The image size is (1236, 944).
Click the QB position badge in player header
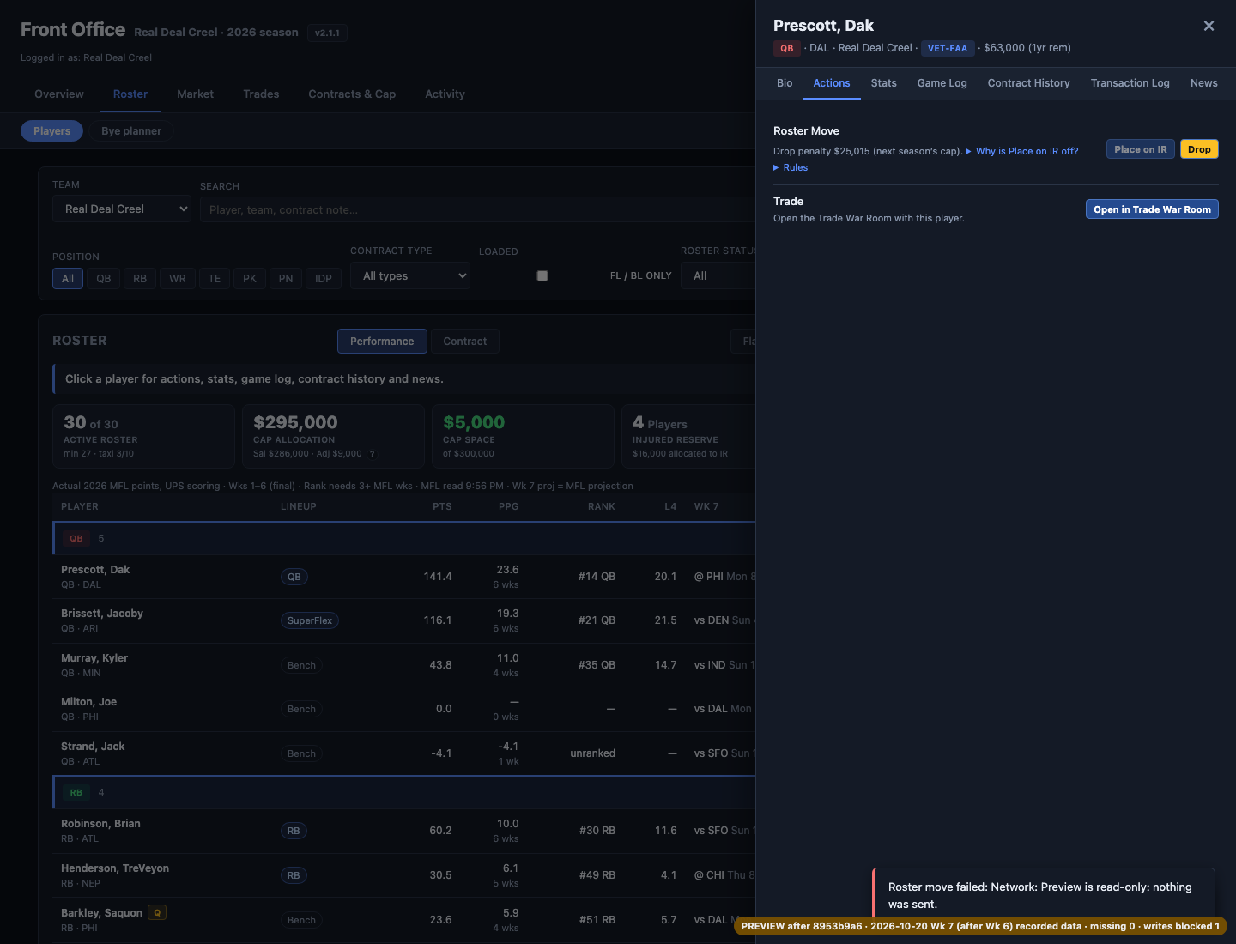pyautogui.click(x=787, y=48)
